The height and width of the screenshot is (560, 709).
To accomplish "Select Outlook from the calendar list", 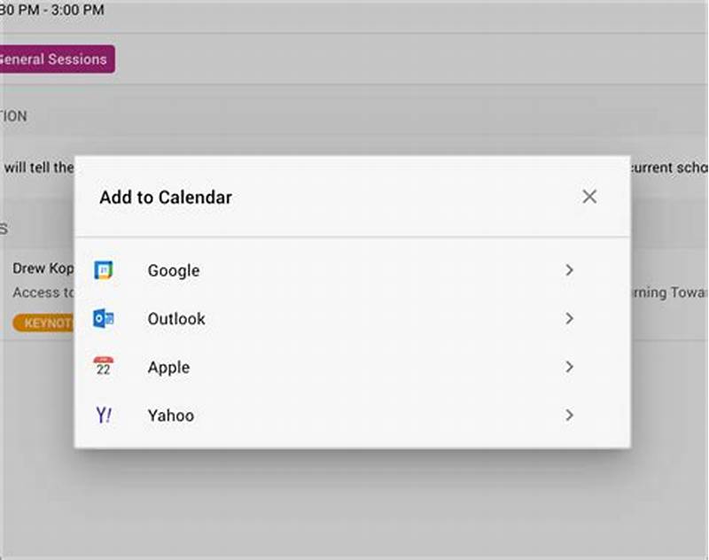I will coord(176,319).
